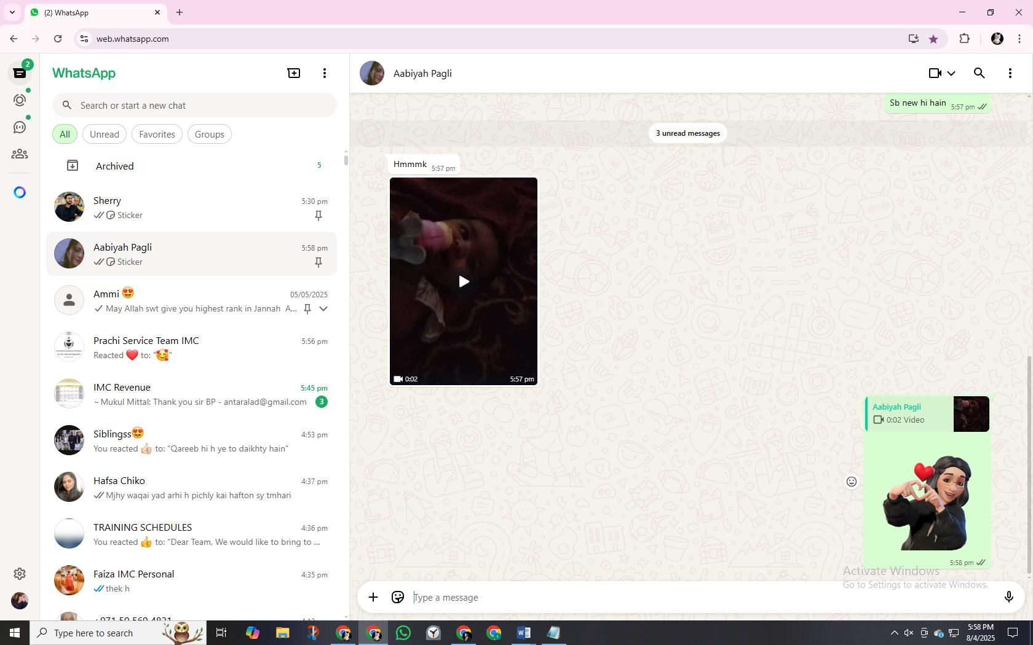1033x645 pixels.
Task: Click the site info icon in address bar
Action: click(84, 39)
